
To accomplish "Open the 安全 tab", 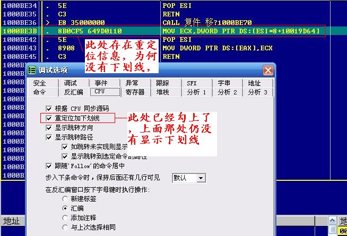I will 43,83.
